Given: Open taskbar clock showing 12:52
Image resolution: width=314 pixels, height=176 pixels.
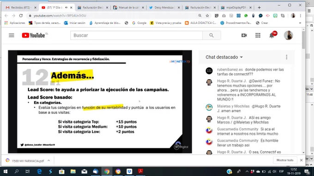Looking at the screenshot, I should 294,171.
